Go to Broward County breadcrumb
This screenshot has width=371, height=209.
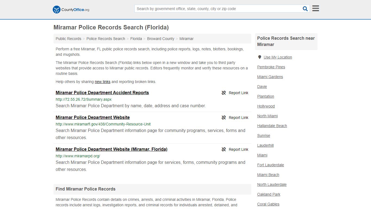click(x=161, y=39)
